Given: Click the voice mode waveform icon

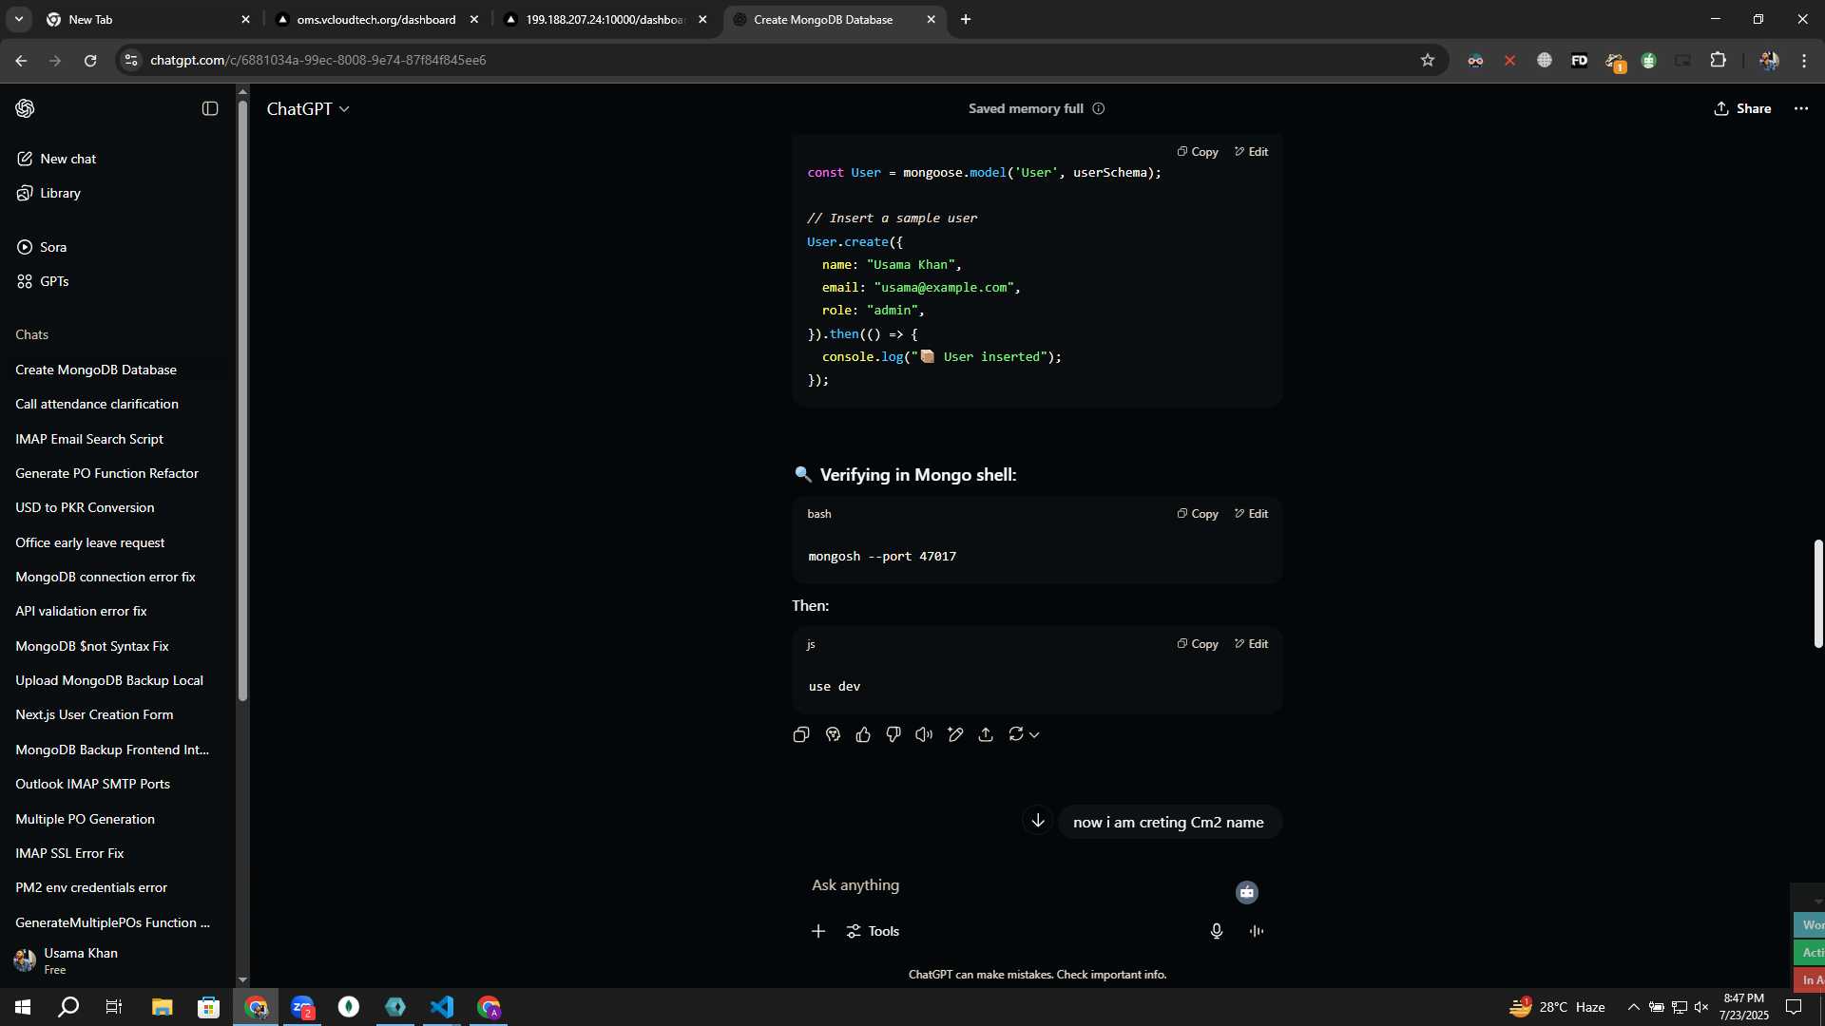Looking at the screenshot, I should 1257,931.
